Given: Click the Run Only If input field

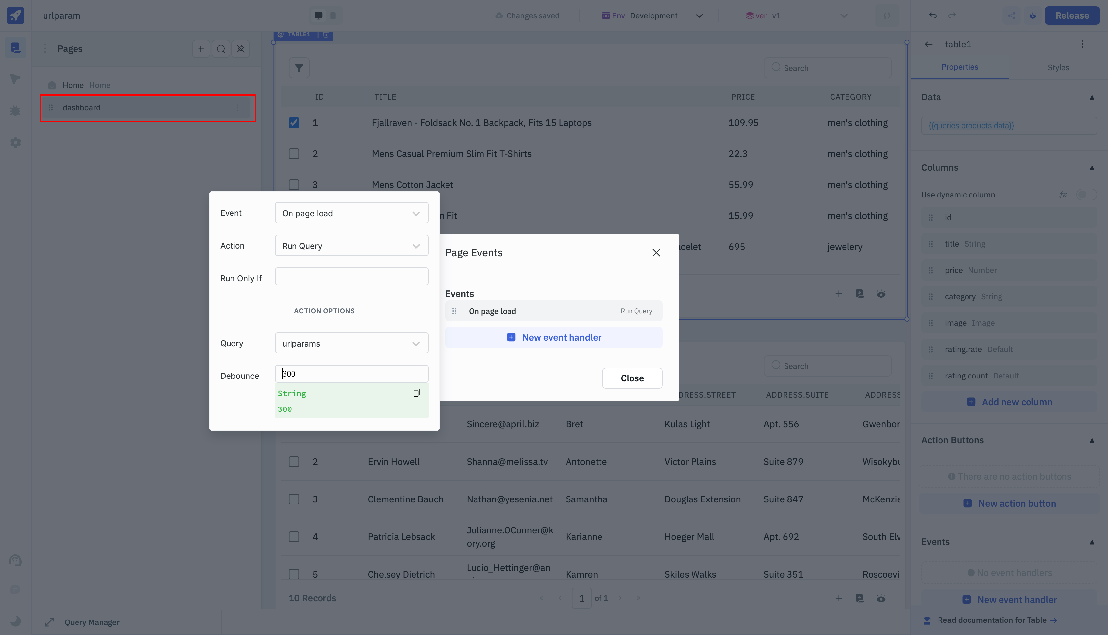Looking at the screenshot, I should tap(351, 277).
